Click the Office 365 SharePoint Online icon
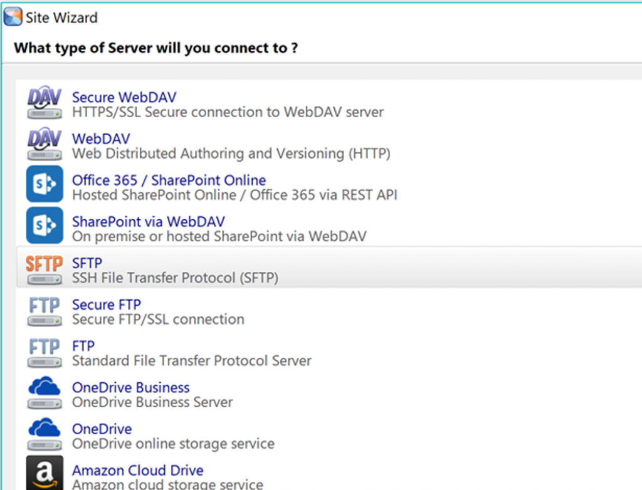The height and width of the screenshot is (490, 642). point(45,184)
